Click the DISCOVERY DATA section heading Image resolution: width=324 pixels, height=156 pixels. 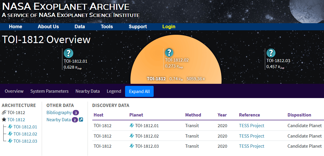click(111, 105)
